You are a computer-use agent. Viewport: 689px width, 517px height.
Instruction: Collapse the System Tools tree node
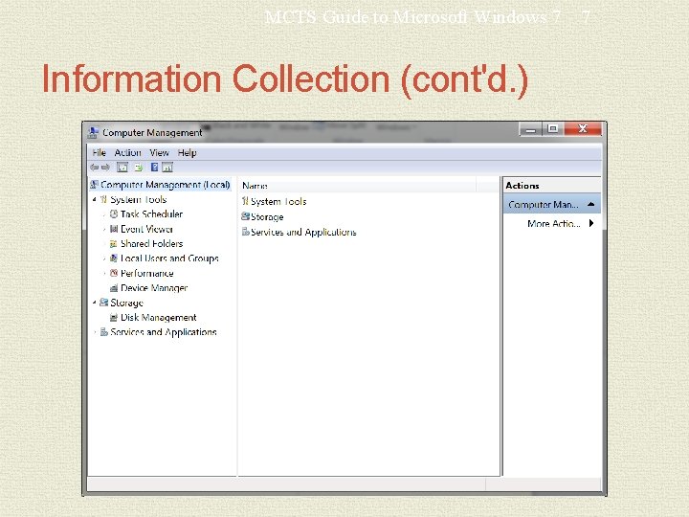click(x=95, y=199)
